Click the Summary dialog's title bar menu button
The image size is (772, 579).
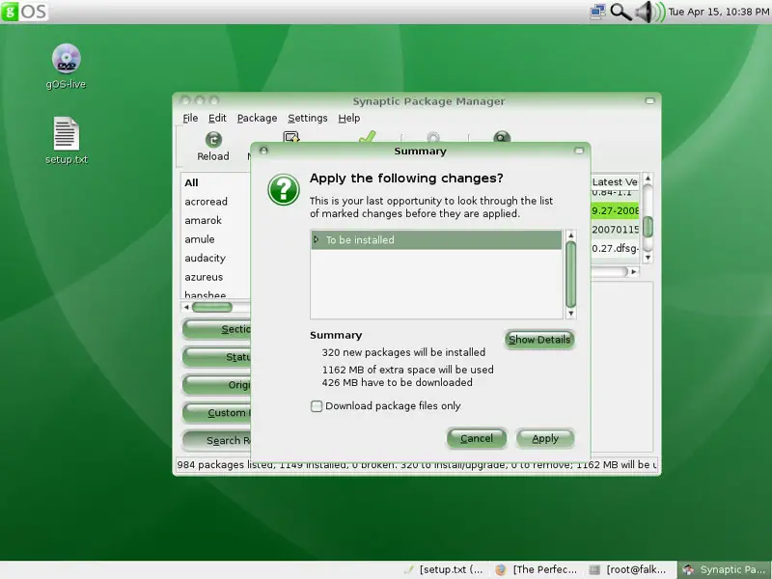(x=263, y=151)
